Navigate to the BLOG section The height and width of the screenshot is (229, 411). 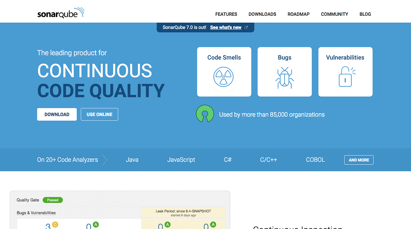tap(365, 14)
